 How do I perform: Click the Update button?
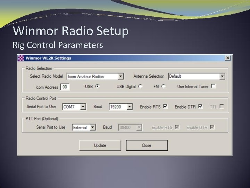100,145
